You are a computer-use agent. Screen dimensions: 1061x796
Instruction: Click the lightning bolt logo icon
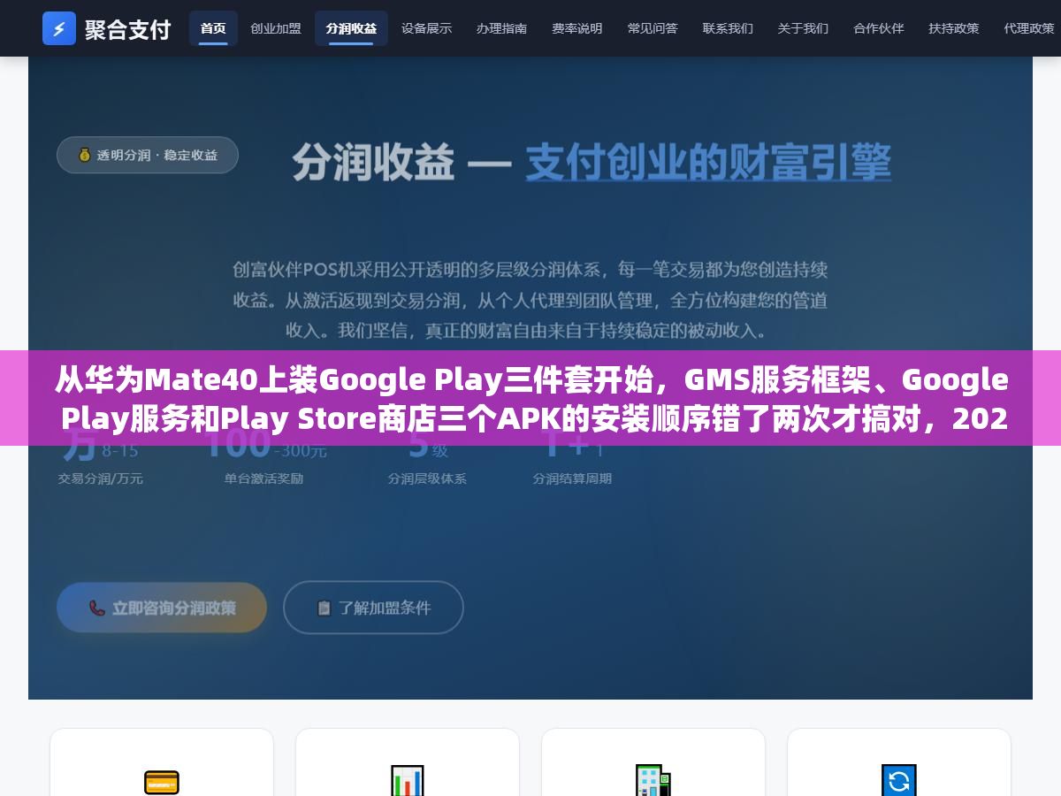click(x=59, y=28)
